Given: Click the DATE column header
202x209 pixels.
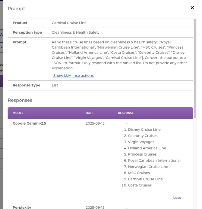Looking at the screenshot, I should 89,113.
